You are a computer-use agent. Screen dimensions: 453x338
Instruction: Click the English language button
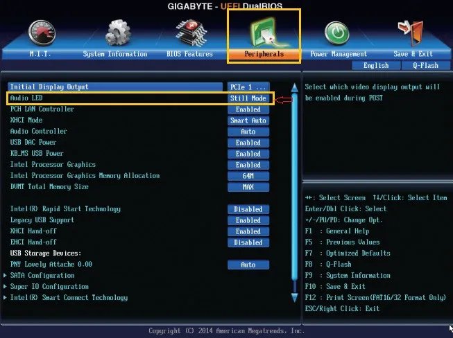pos(376,66)
